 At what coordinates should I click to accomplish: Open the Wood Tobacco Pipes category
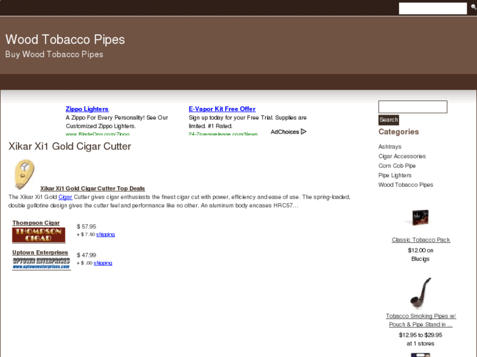pos(405,185)
